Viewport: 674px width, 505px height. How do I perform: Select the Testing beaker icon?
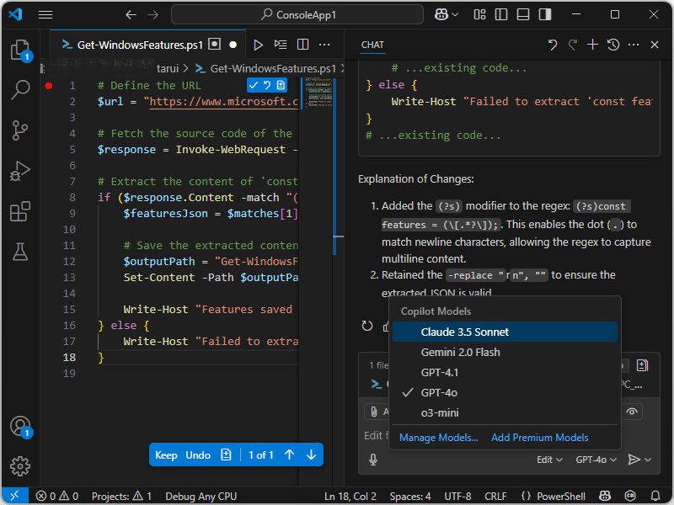[21, 252]
